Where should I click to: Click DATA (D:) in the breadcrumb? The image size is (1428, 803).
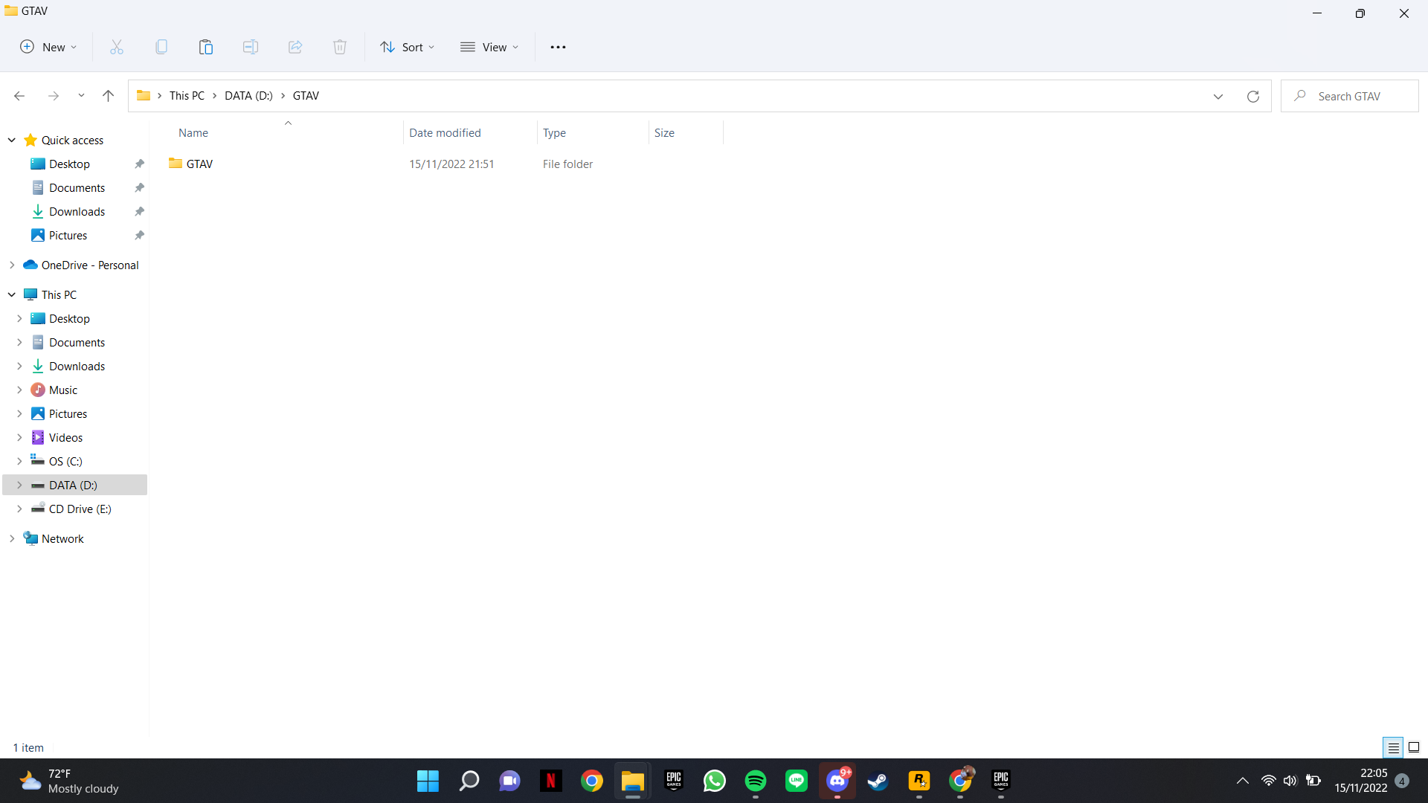pyautogui.click(x=248, y=96)
